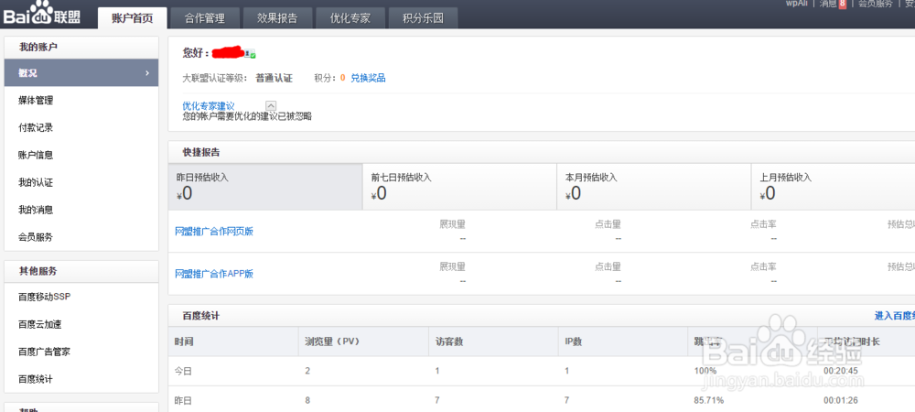Click the Baidu 联盟 logo
Image resolution: width=915 pixels, height=412 pixels.
tap(42, 14)
